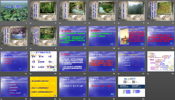Click the animation star under slide 5
This screenshot has width=175, height=100.
point(119,23)
